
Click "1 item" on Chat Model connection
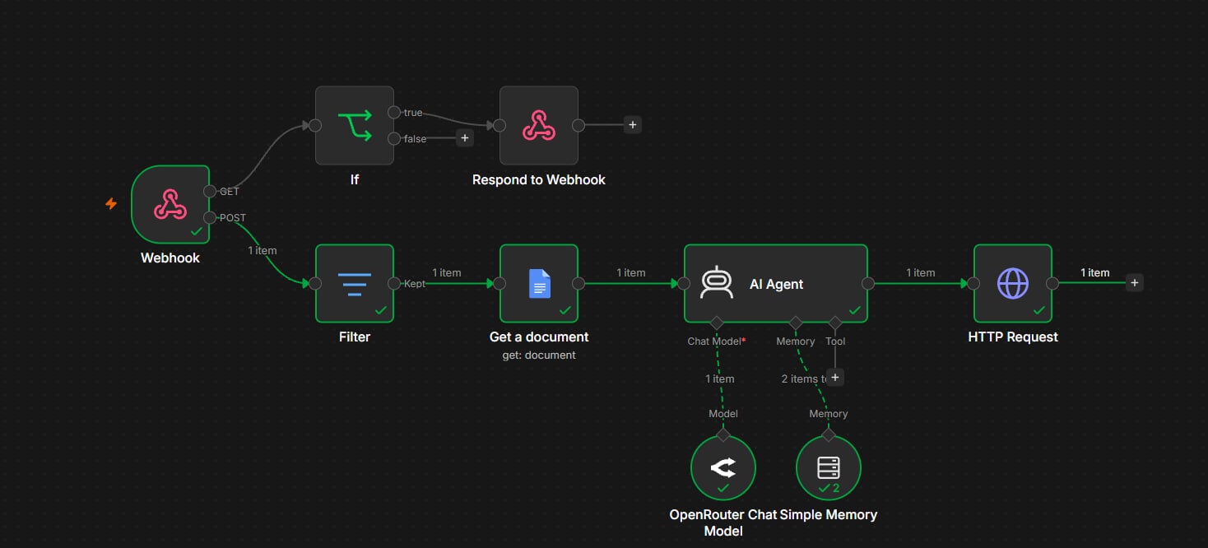pos(720,378)
